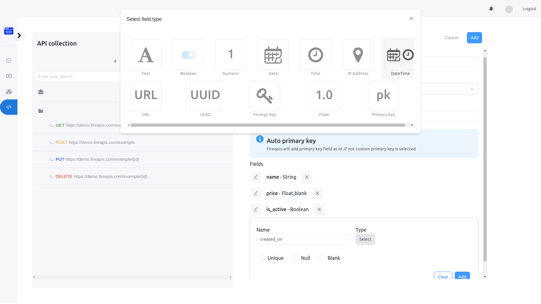Edit the price field with pencil icon
Image resolution: width=541 pixels, height=304 pixels.
click(256, 193)
